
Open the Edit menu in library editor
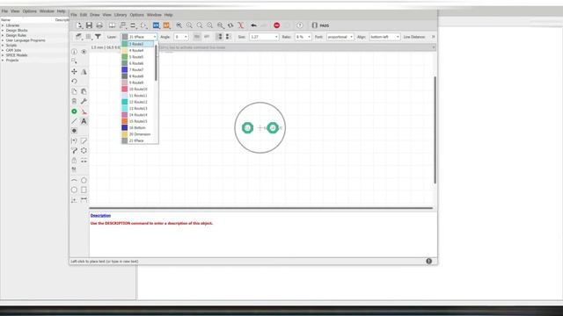click(x=84, y=15)
